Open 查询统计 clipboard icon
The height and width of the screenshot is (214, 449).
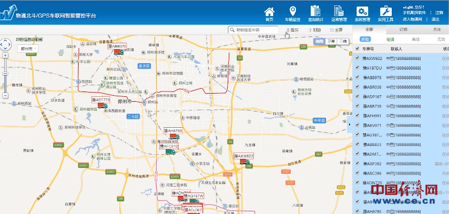tap(315, 11)
